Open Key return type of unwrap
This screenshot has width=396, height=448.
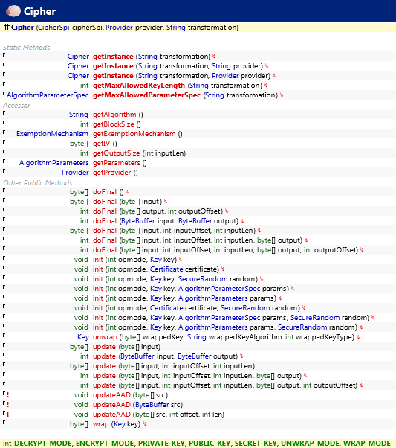pyautogui.click(x=83, y=337)
